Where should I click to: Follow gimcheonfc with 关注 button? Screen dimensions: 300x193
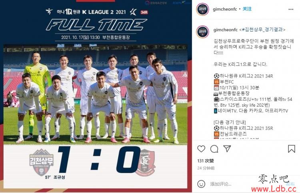click(247, 9)
